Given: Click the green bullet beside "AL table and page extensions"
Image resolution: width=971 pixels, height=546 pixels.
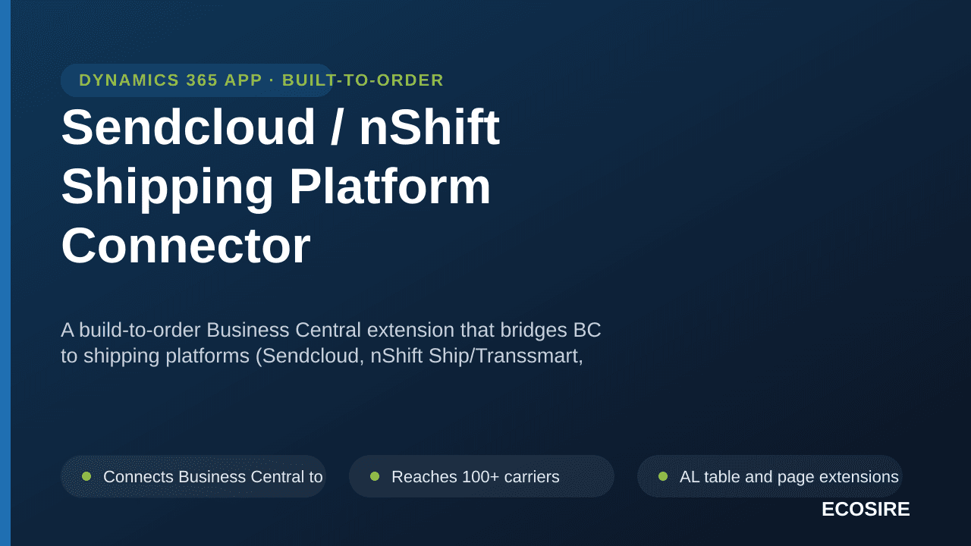Looking at the screenshot, I should tap(663, 476).
